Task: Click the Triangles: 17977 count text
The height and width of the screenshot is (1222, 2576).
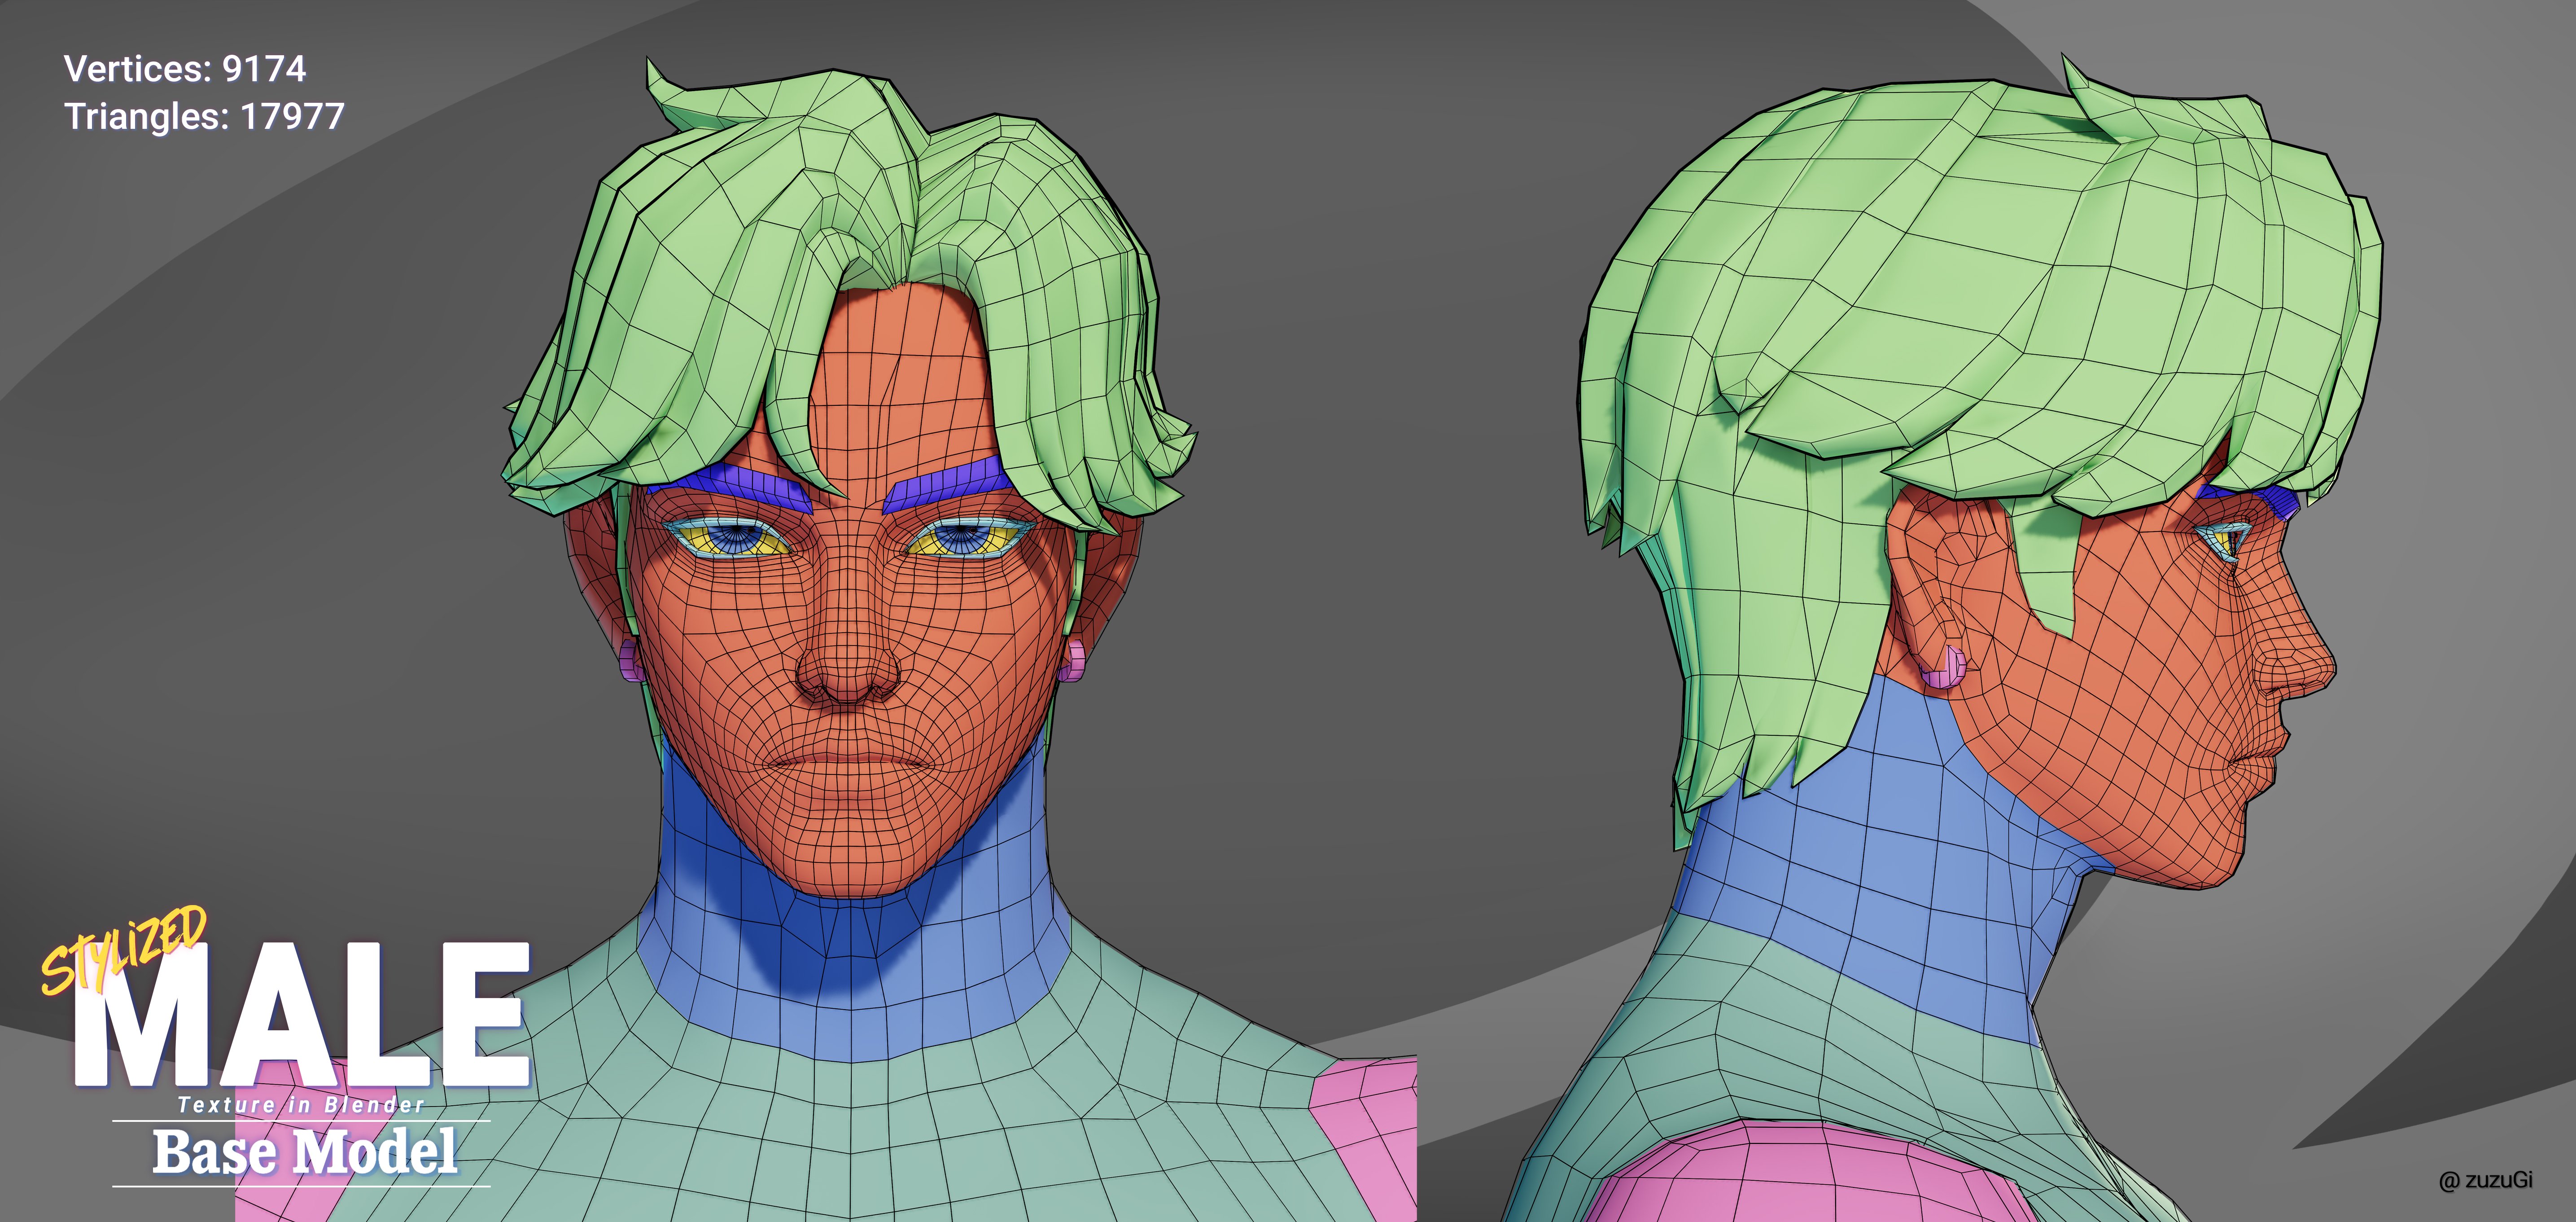Action: click(204, 117)
